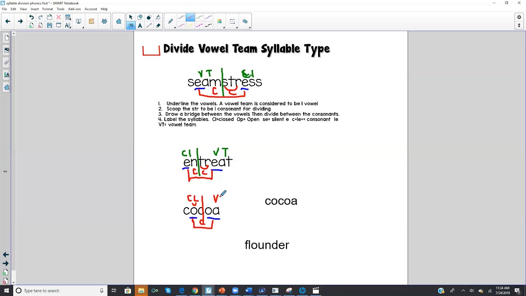Open the Attachments paperclip tab

pos(7,62)
